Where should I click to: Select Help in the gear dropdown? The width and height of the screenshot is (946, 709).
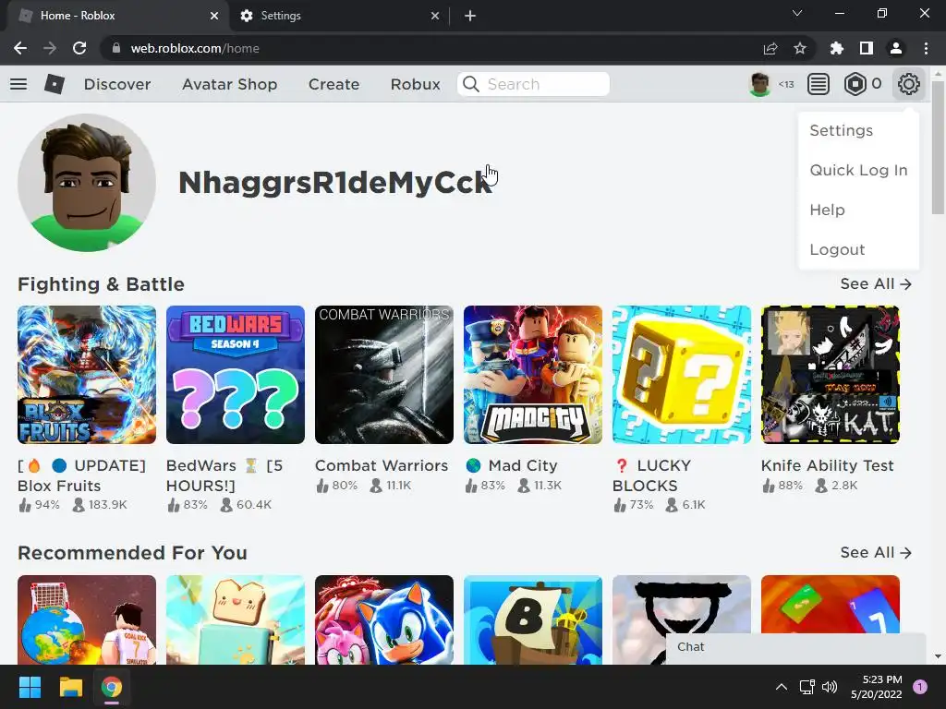827,210
